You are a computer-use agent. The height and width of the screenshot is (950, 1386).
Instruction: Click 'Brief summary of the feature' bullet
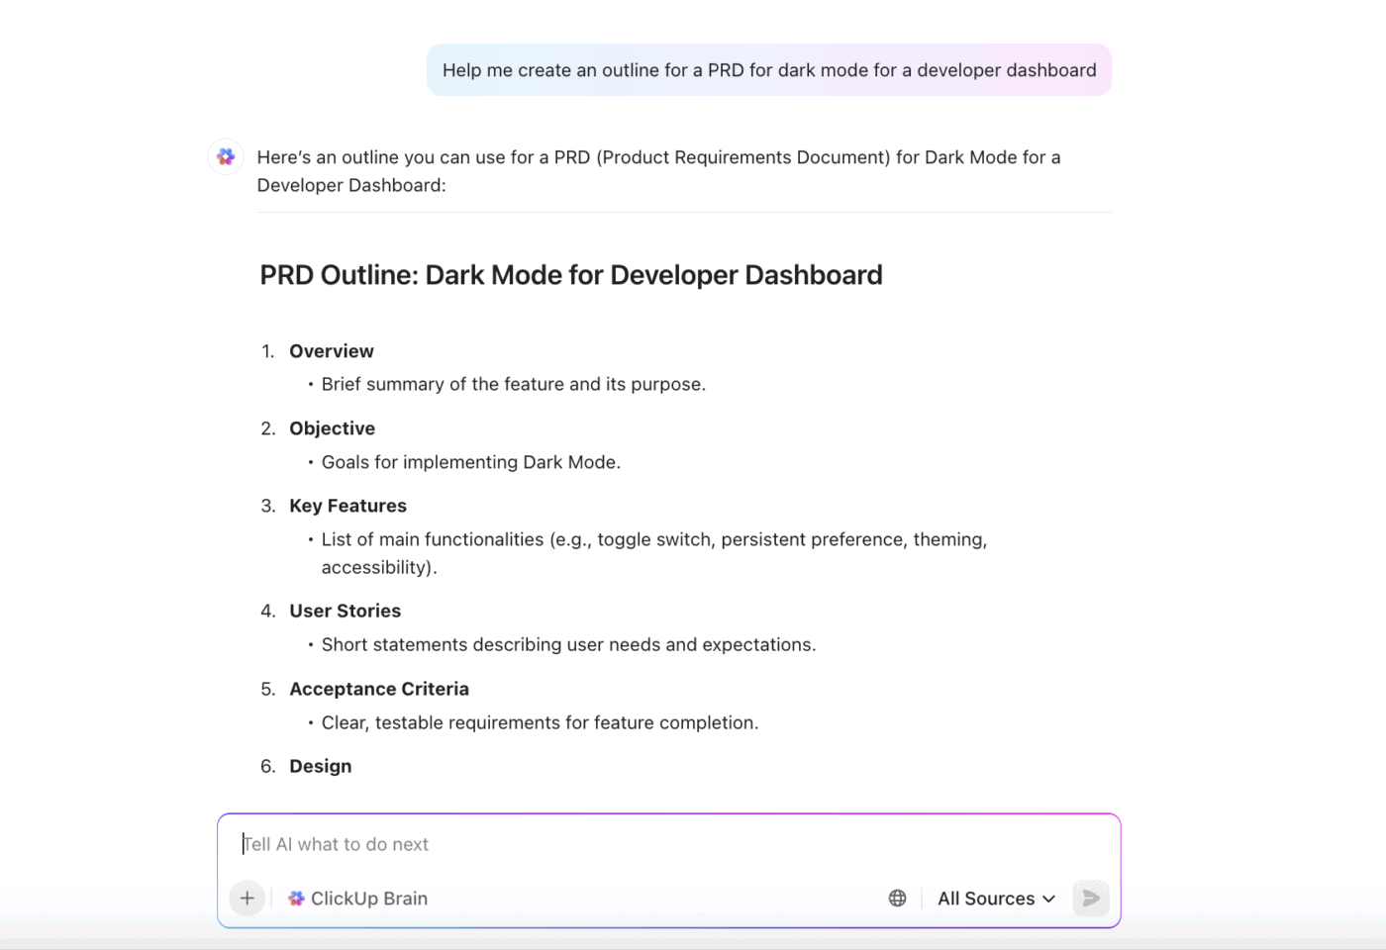(514, 384)
